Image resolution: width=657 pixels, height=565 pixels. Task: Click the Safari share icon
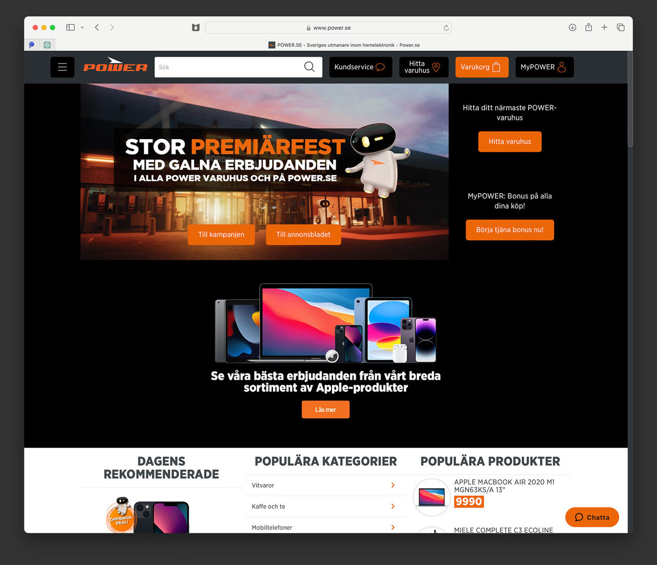tap(588, 27)
